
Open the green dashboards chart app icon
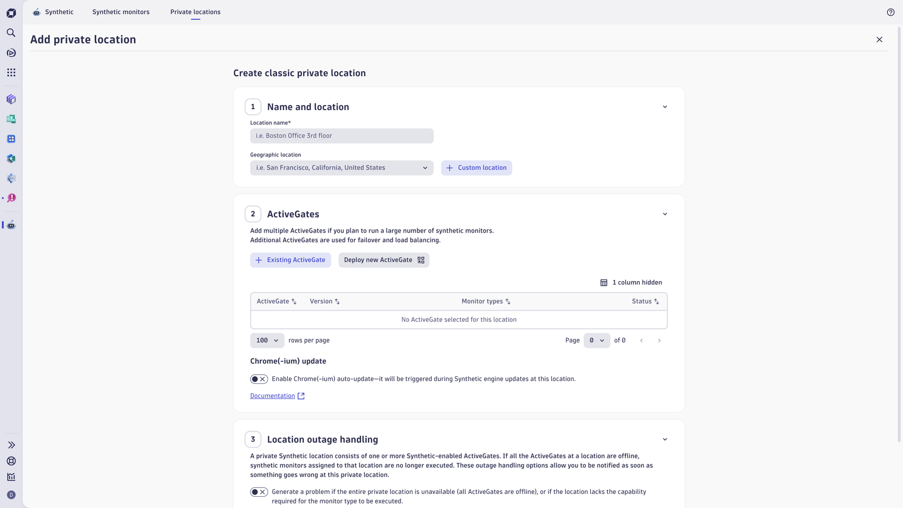click(11, 119)
